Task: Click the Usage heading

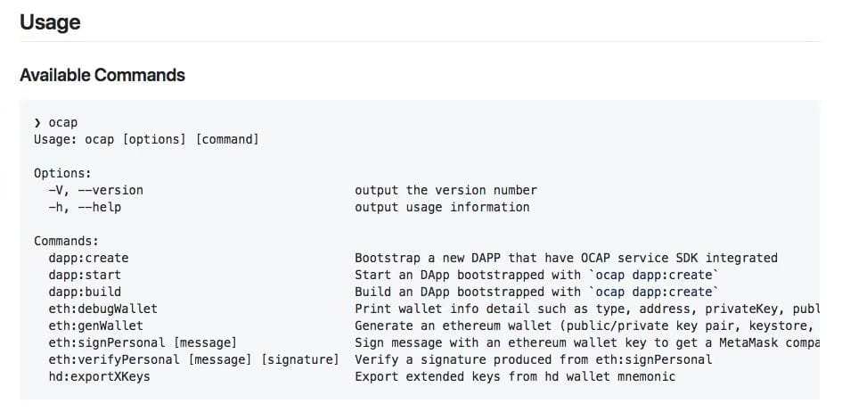Action: click(50, 21)
